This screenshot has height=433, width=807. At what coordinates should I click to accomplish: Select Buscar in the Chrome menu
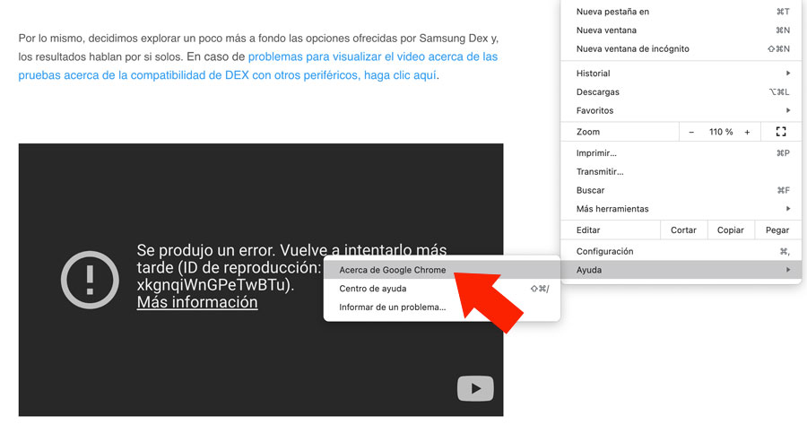[x=681, y=190]
